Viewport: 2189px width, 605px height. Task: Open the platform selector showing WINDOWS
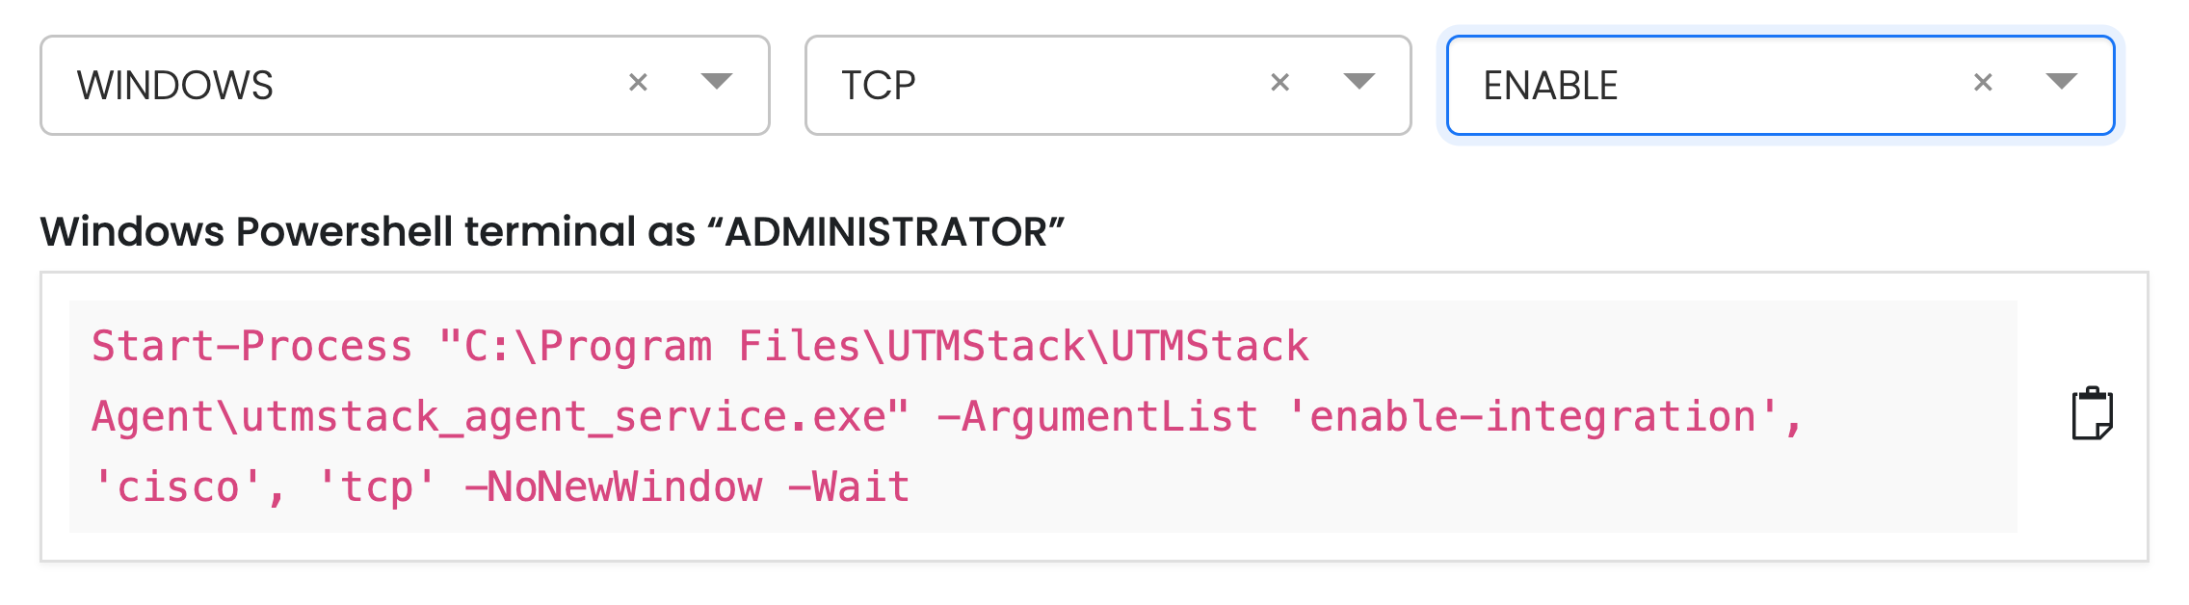[x=405, y=86]
